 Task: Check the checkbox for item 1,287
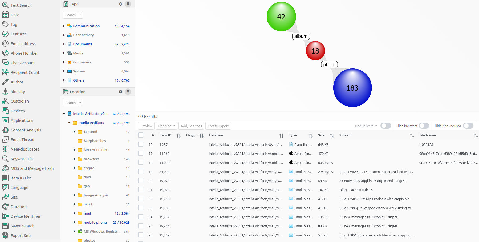141,144
